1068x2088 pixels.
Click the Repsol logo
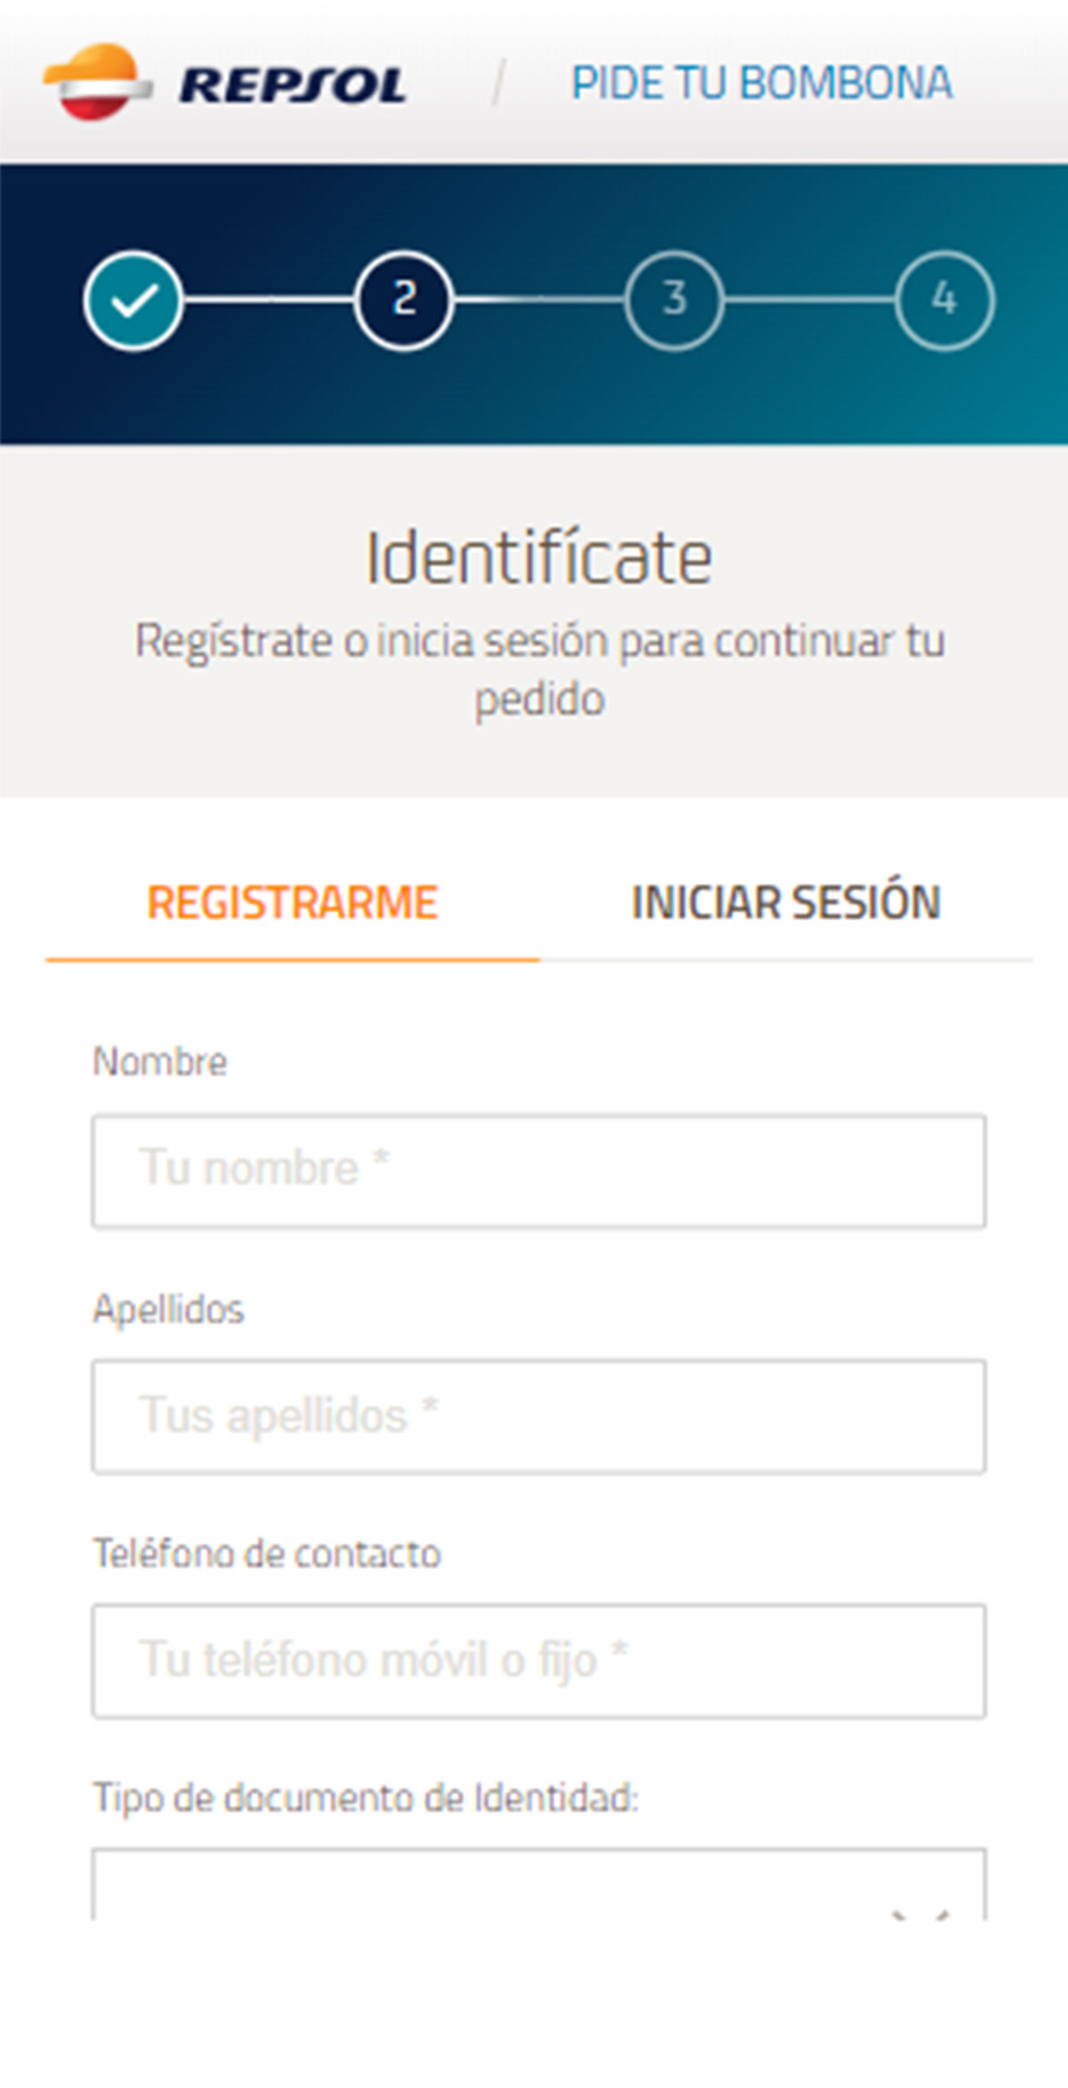pyautogui.click(x=222, y=83)
